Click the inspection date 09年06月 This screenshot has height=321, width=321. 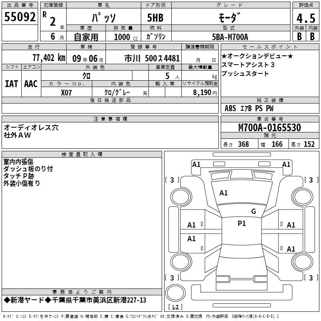click(x=88, y=59)
